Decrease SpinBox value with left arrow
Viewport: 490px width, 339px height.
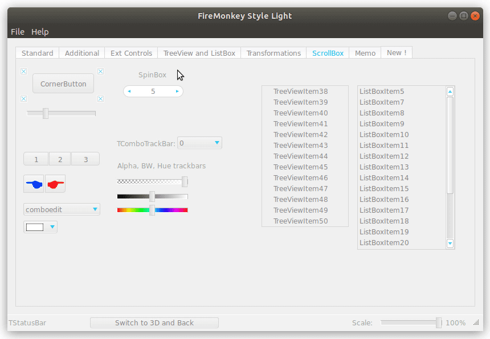tap(129, 92)
